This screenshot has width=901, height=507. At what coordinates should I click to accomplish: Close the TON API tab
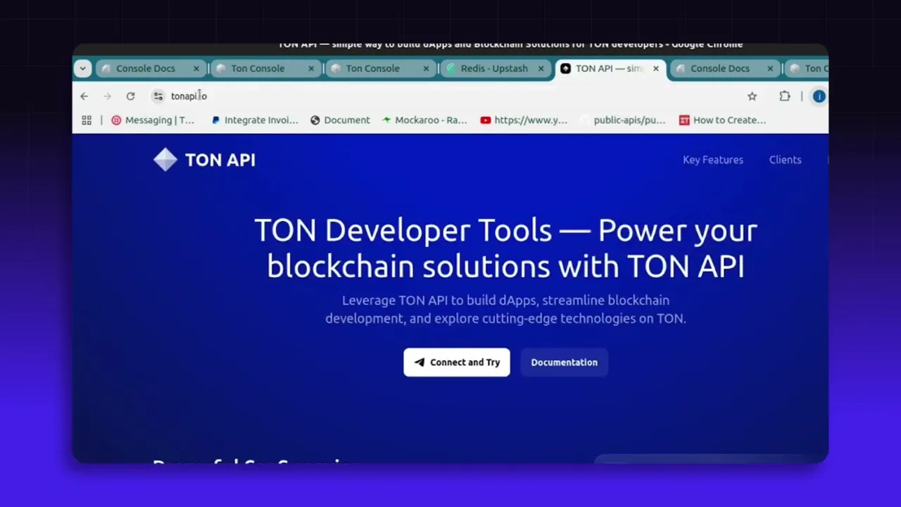tap(656, 68)
